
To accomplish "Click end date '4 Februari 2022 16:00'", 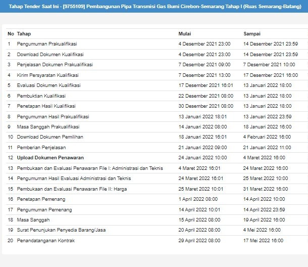I will click(x=267, y=137).
